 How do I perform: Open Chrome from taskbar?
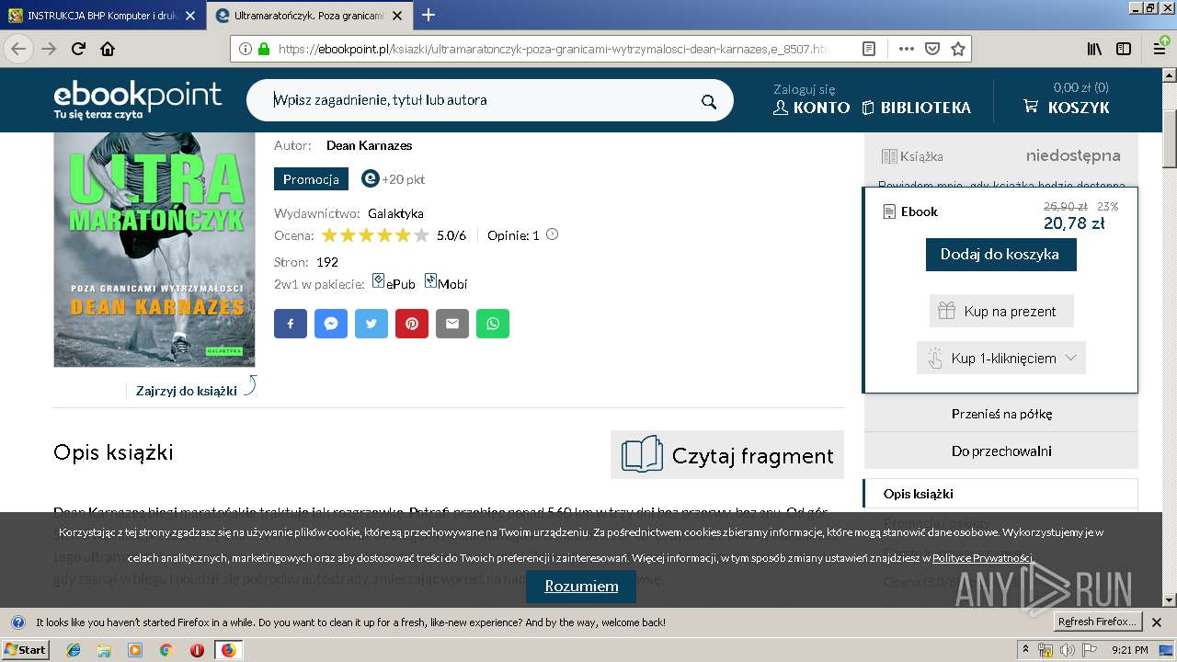pos(166,650)
